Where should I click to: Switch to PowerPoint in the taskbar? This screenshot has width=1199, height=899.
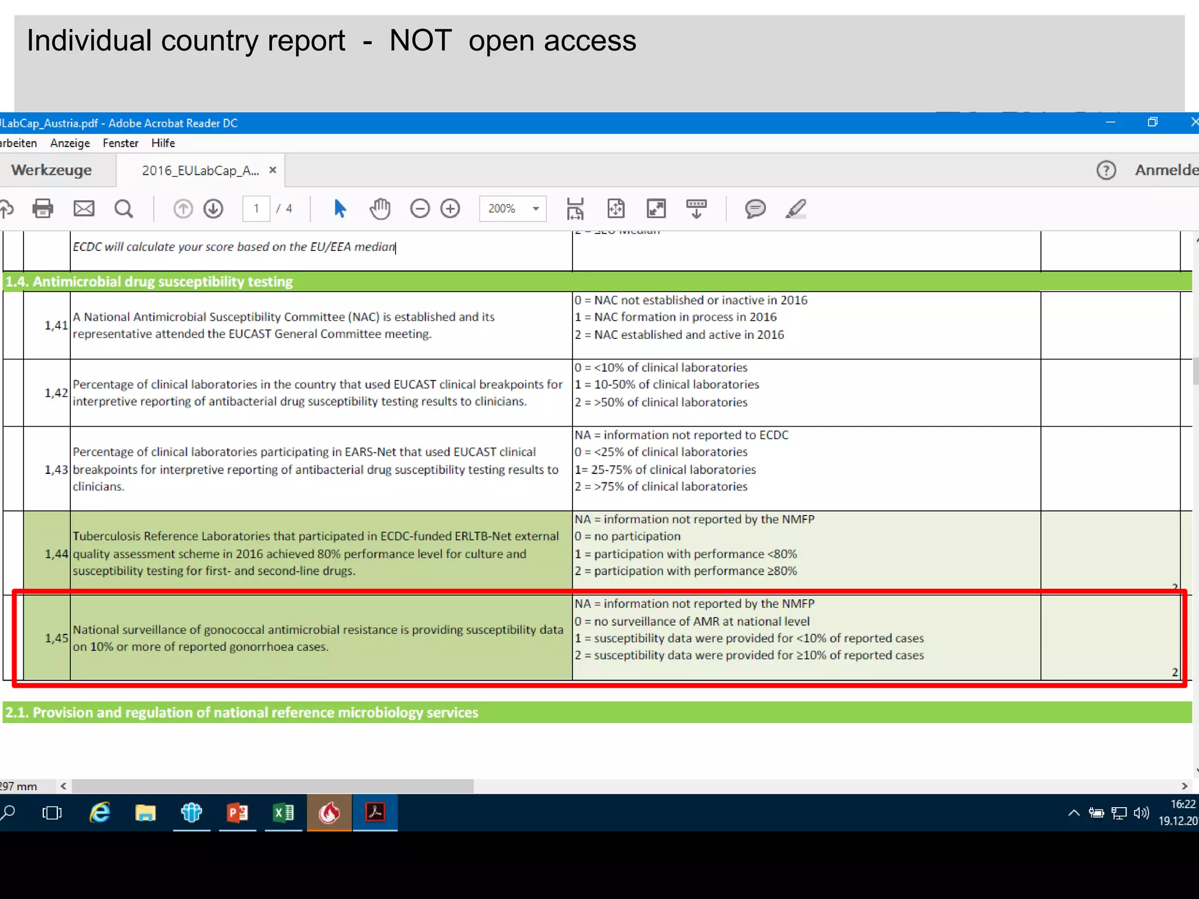(238, 813)
